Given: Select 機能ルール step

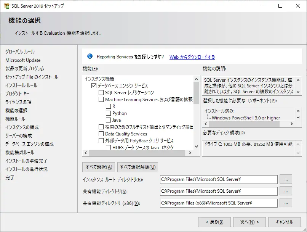Looking at the screenshot, I should [x=15, y=119].
